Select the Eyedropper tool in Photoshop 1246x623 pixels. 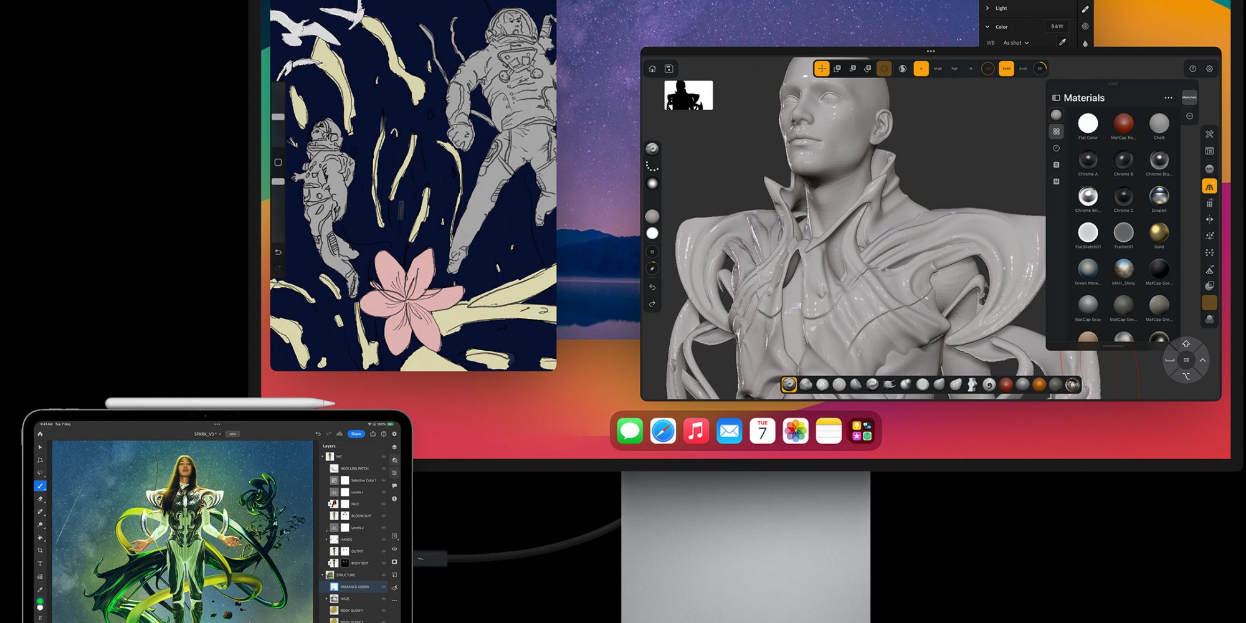40,589
